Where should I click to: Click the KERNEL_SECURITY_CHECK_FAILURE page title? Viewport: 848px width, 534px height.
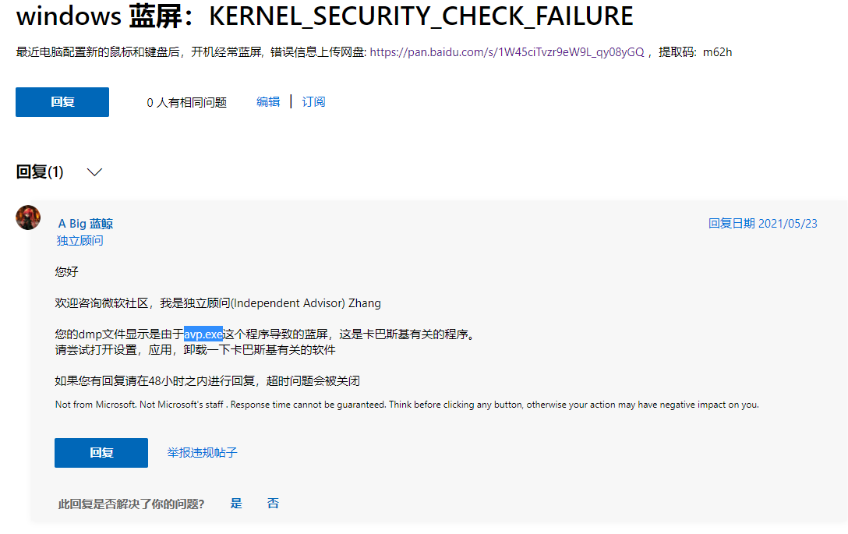(324, 16)
